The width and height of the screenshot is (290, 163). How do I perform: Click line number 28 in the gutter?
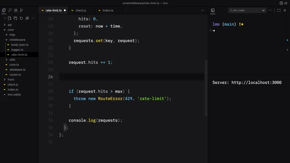tap(50, 91)
